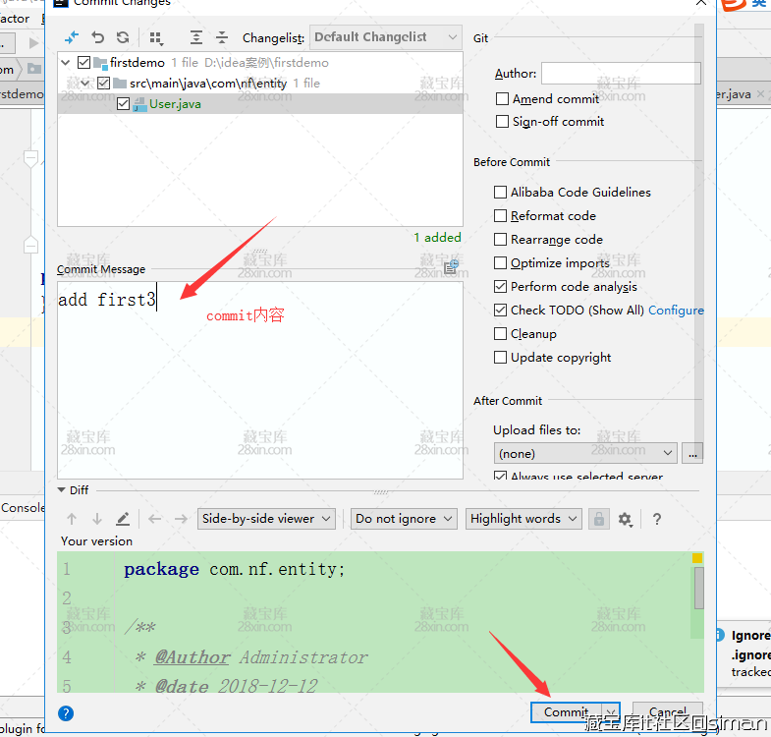771x737 pixels.
Task: Click the pencil edit icon in Diff toolbar
Action: coord(123,519)
